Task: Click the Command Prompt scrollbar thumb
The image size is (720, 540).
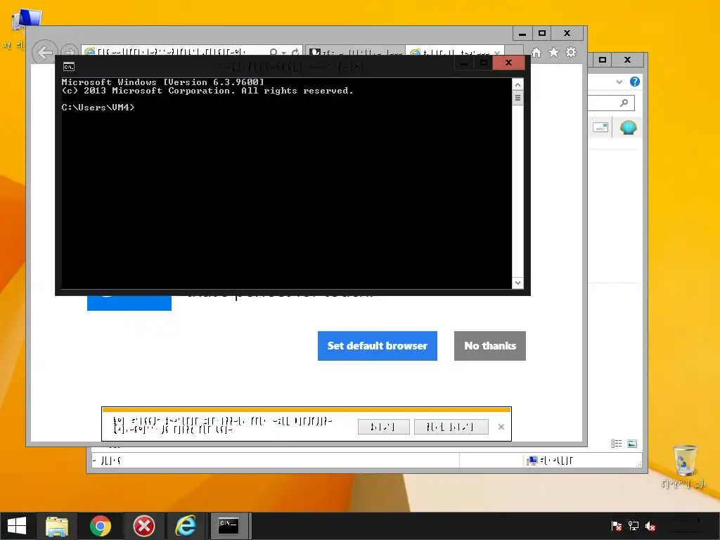Action: [517, 98]
